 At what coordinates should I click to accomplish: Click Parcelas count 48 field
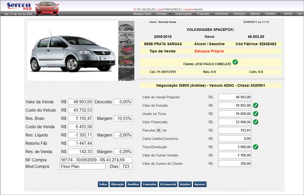159,130
